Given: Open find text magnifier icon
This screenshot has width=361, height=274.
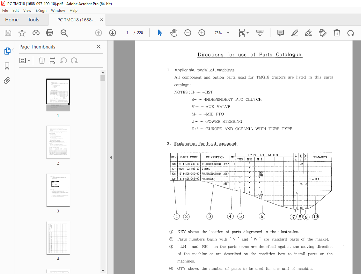Looking at the screenshot, I should pyautogui.click(x=64, y=33).
